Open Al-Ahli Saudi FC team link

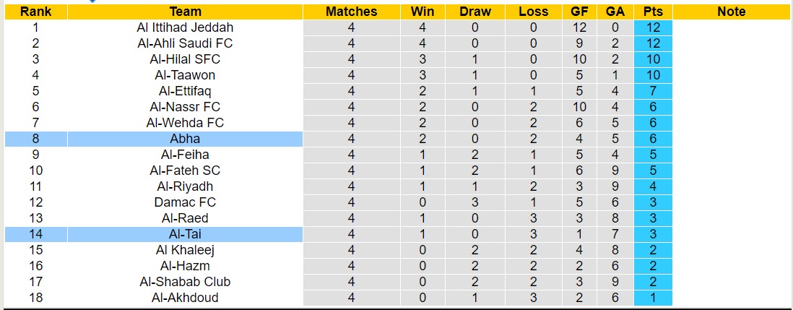185,43
